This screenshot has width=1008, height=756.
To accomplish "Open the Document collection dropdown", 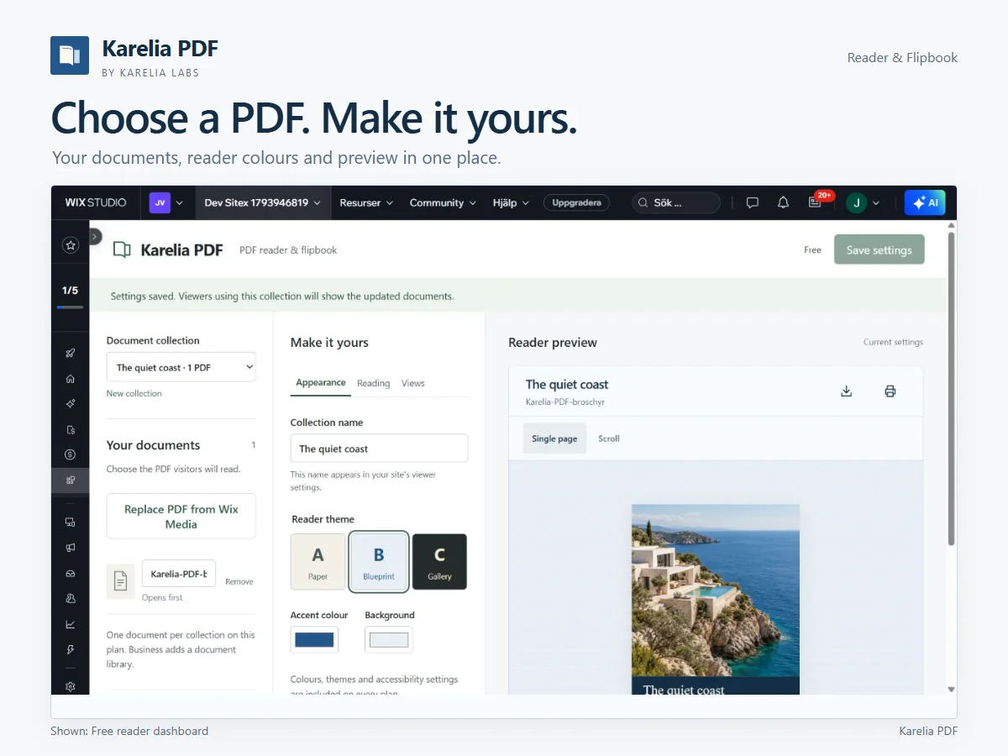I will coord(181,367).
